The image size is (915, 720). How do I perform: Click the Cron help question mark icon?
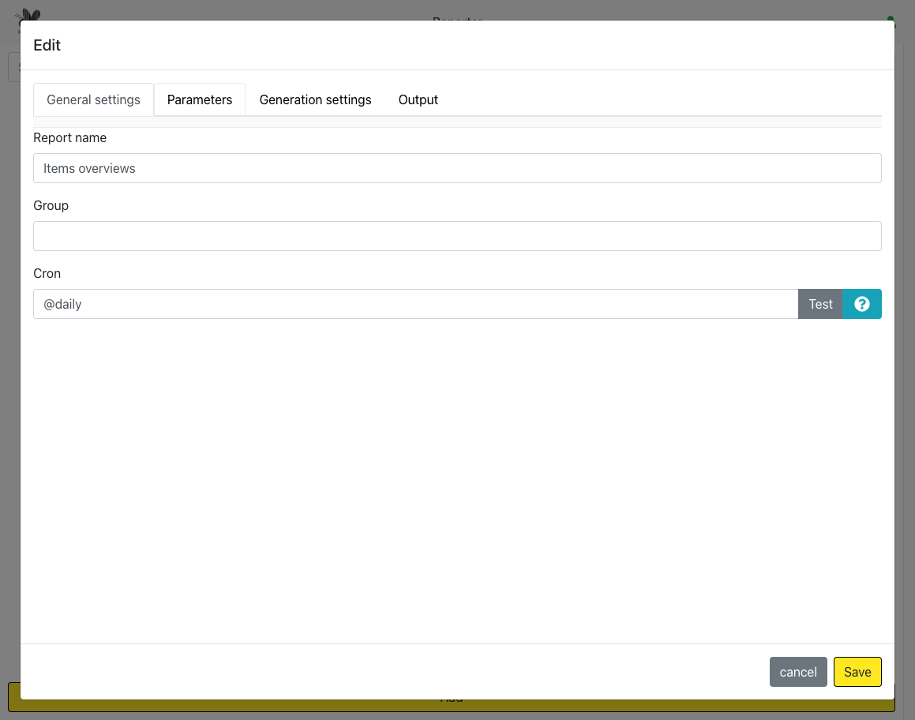[x=862, y=304]
